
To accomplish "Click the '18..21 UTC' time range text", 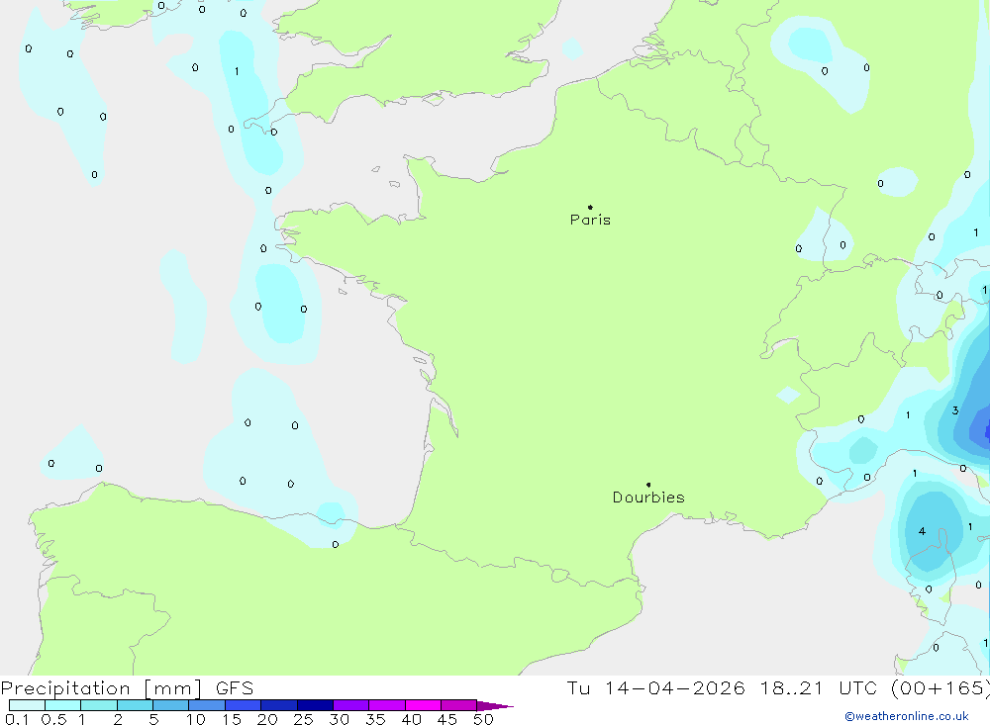I will point(820,687).
